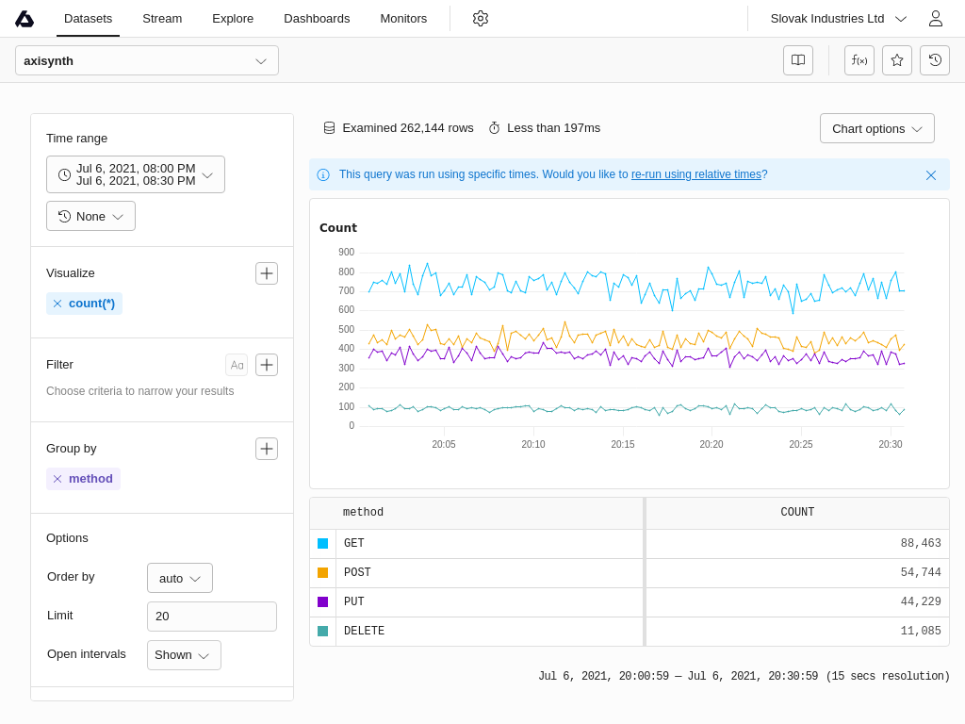
Task: Open the user profile icon
Action: [x=935, y=19]
